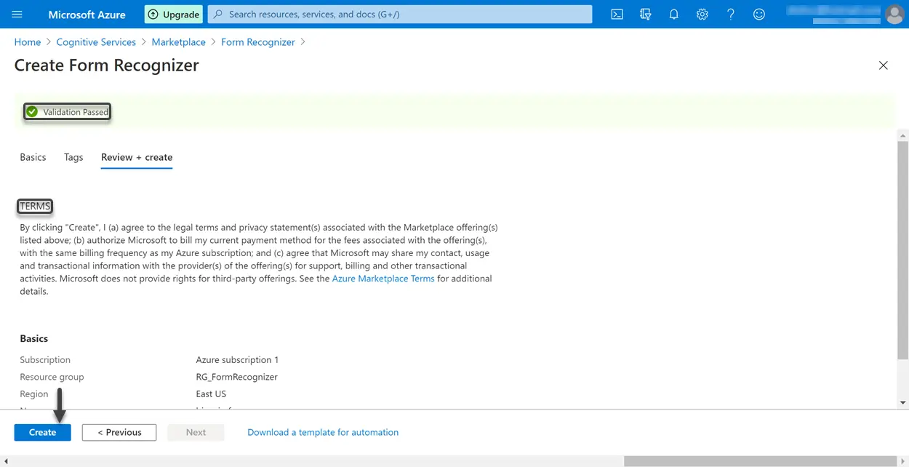Viewport: 909px width, 467px height.
Task: Open the portal settings gear
Action: pyautogui.click(x=702, y=14)
